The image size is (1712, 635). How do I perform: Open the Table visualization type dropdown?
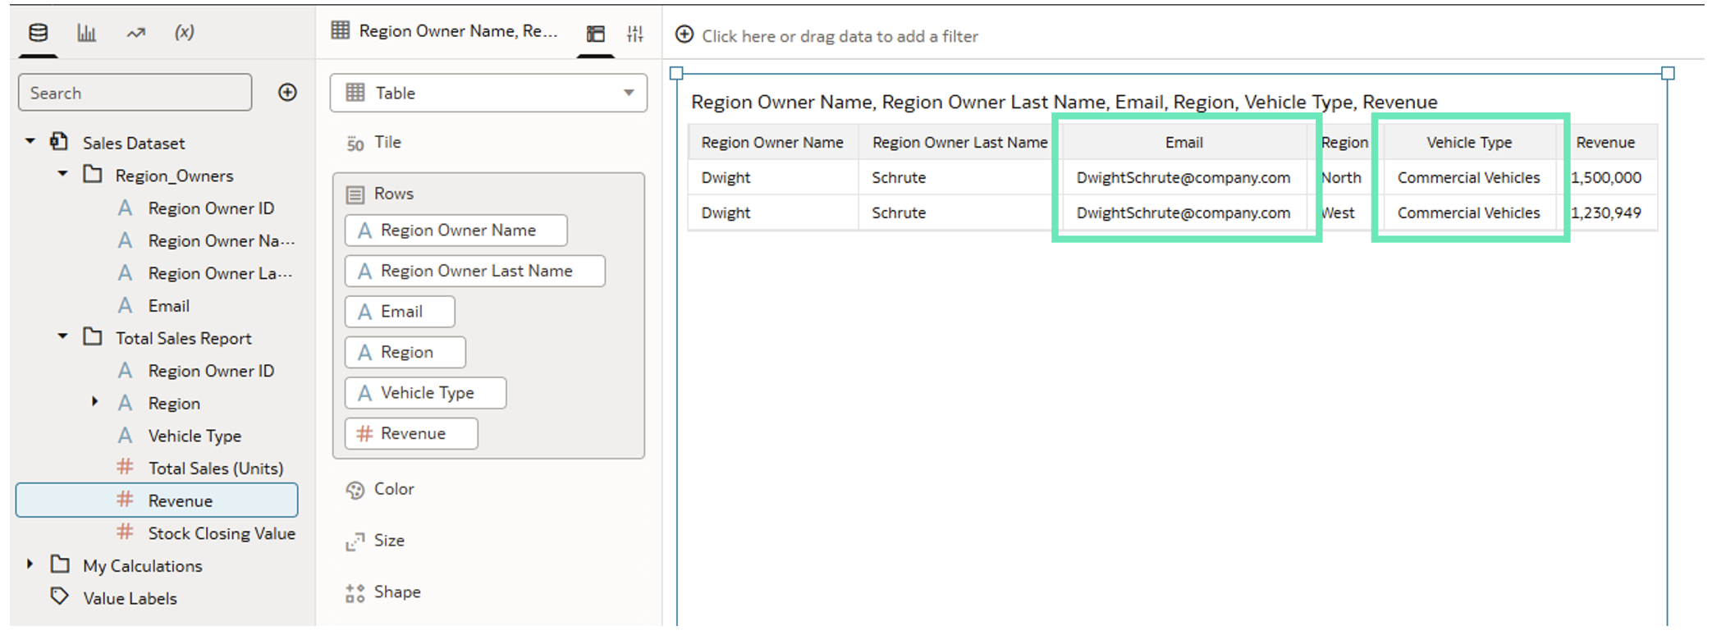pyautogui.click(x=488, y=93)
